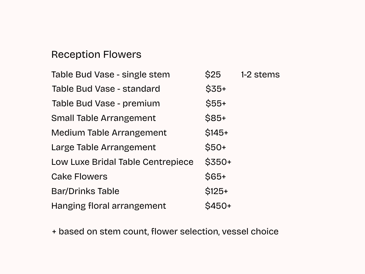Click the $25 price
This screenshot has height=274, width=365.
click(x=213, y=75)
